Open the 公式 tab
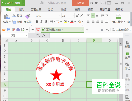 pyautogui.click(x=50, y=10)
